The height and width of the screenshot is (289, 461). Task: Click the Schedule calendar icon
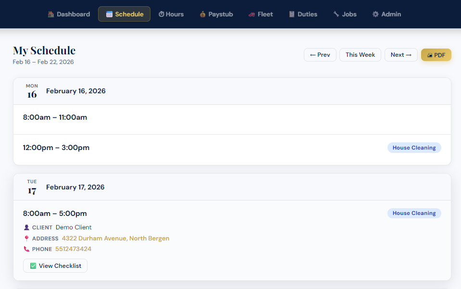click(x=109, y=14)
